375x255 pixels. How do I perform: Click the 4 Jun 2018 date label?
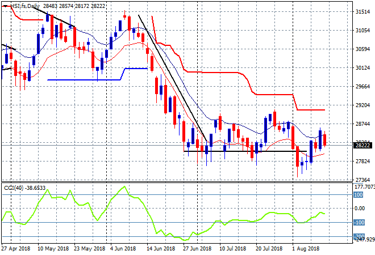click(x=123, y=249)
